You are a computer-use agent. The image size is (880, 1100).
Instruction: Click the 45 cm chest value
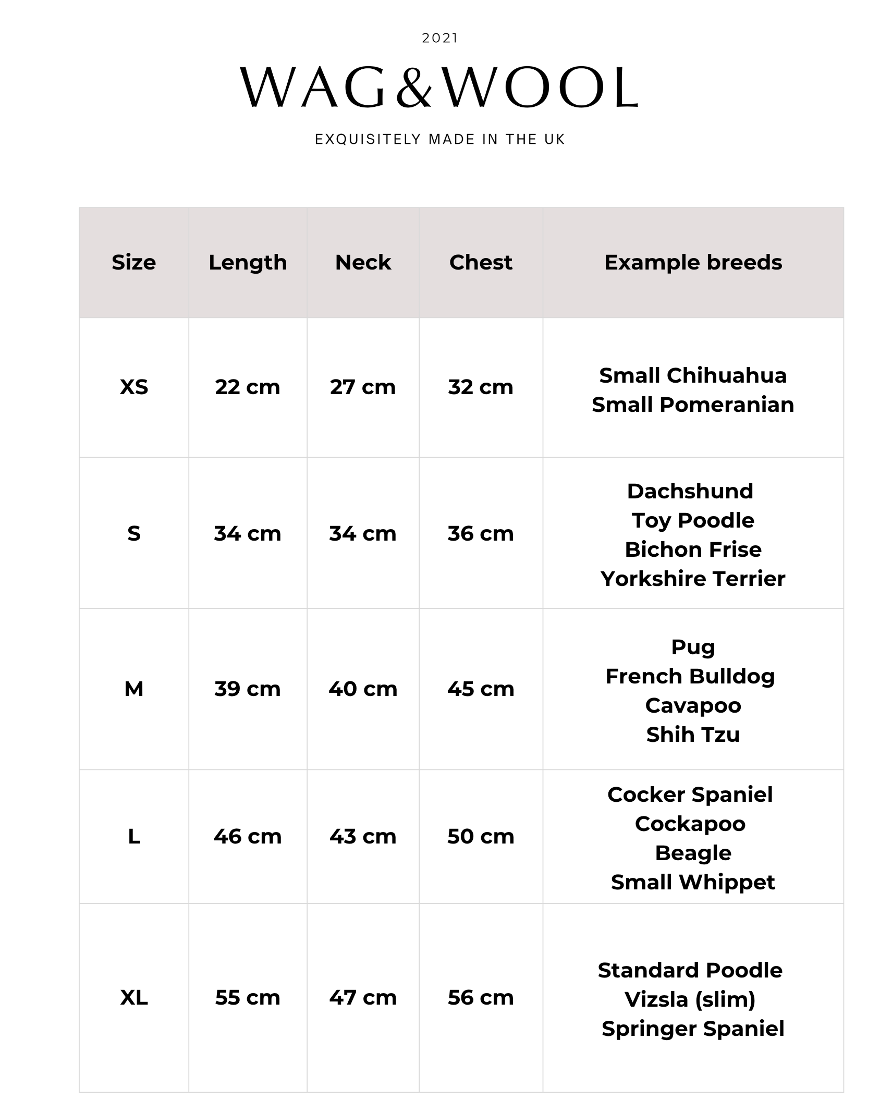pos(481,689)
